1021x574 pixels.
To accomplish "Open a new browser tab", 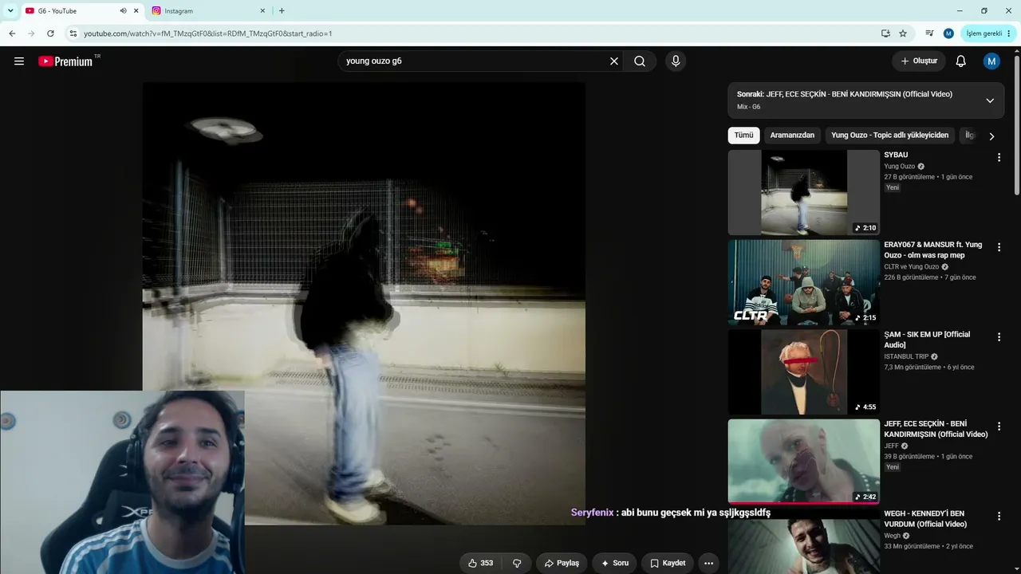I will [x=282, y=11].
